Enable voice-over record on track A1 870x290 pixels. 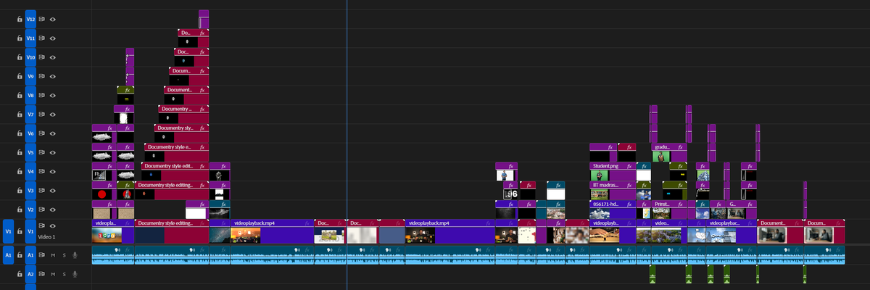coord(75,255)
